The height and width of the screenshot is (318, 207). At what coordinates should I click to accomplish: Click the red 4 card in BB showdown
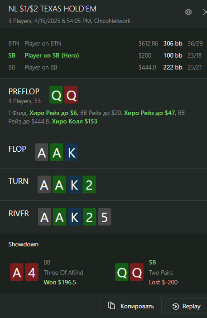tap(32, 272)
